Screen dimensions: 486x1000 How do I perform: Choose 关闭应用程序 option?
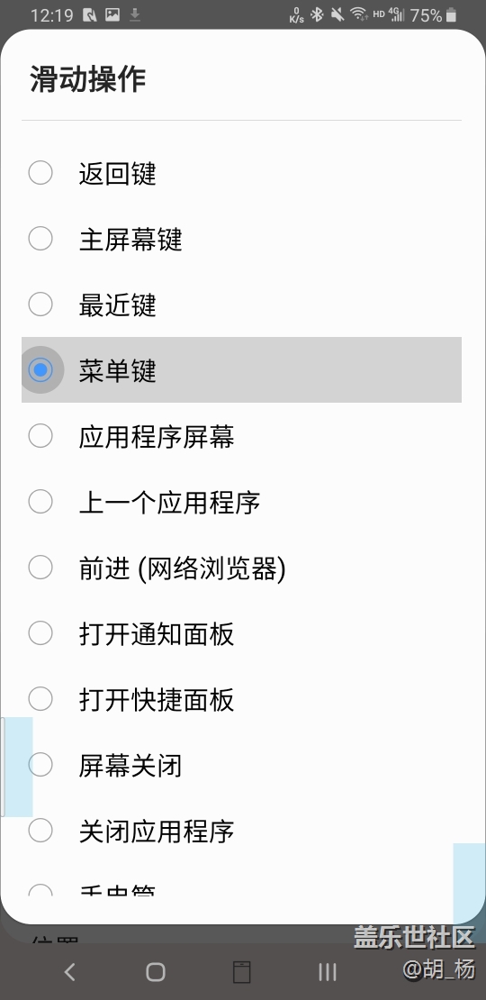click(x=241, y=831)
